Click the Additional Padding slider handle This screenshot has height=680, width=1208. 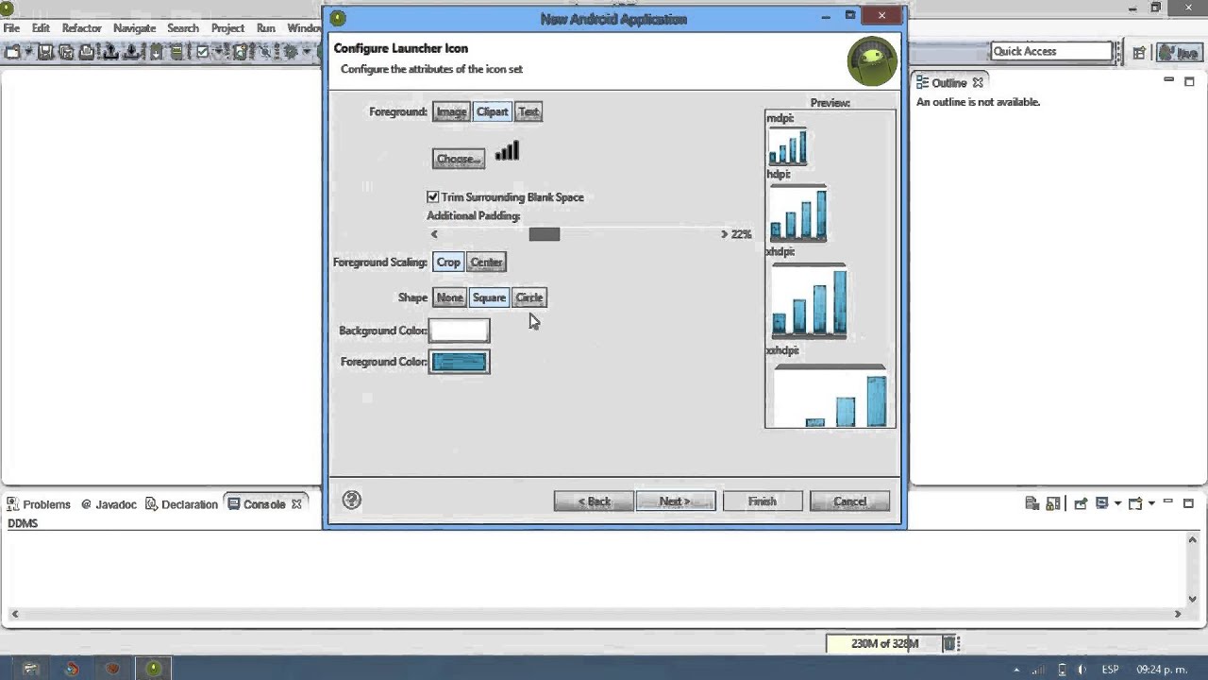coord(545,234)
